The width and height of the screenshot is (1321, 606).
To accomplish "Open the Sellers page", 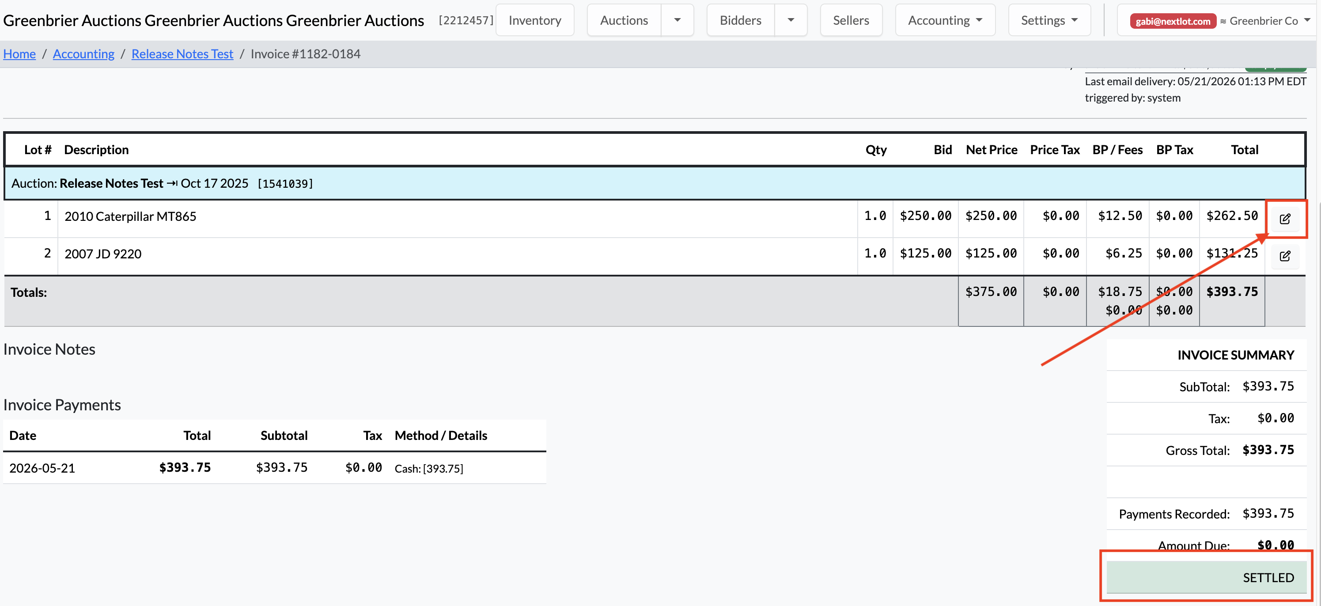I will tap(851, 20).
